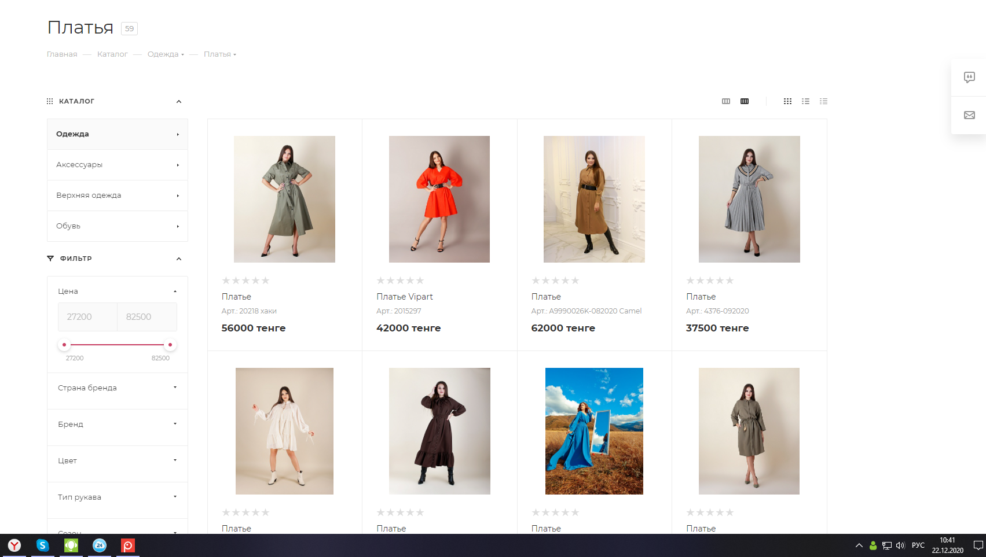Collapse the Цена filter block

(x=175, y=292)
